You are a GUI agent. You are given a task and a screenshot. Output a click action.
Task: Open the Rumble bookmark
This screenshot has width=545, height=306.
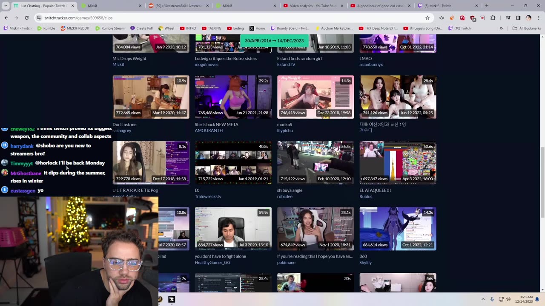pos(46,28)
